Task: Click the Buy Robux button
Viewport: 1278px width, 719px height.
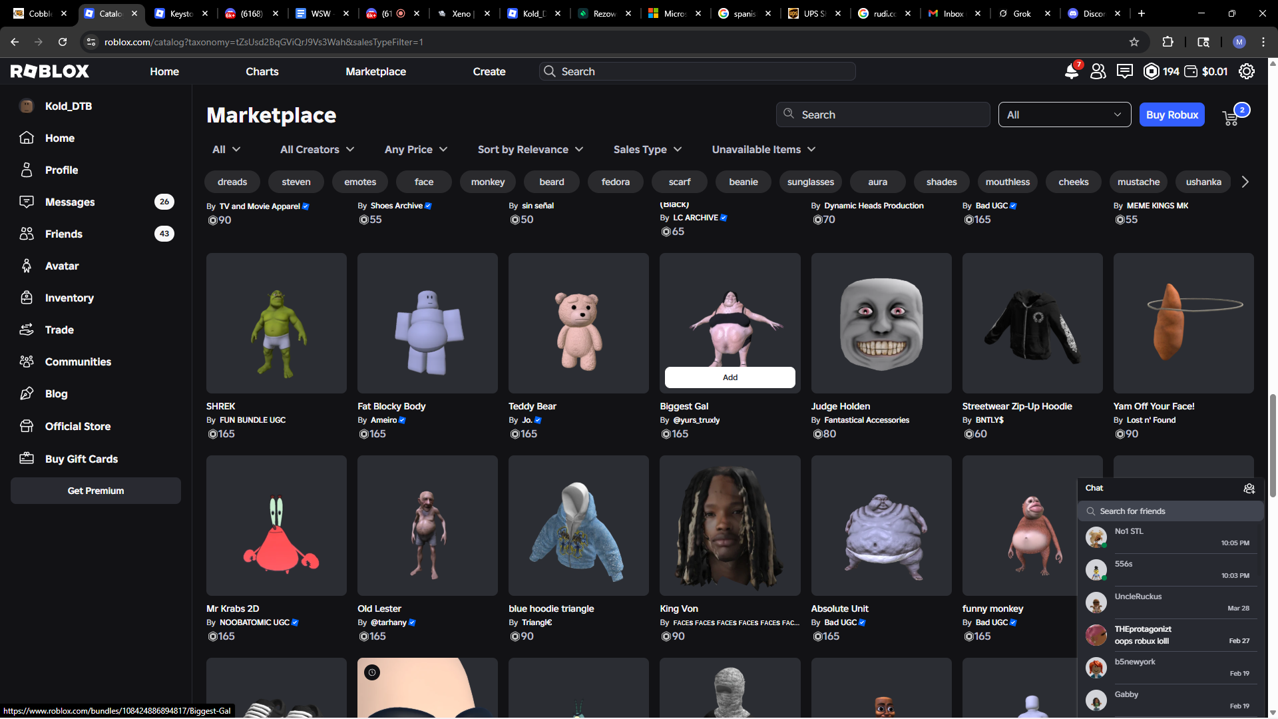Action: [x=1171, y=115]
